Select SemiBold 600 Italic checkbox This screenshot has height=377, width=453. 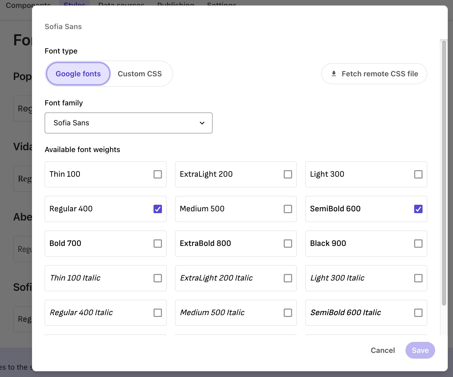418,313
